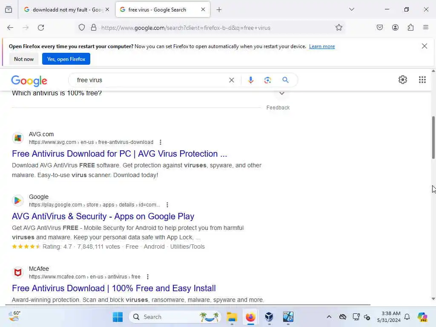Open more options for AVG.com result
Viewport: 436px width, 327px height.
click(161, 142)
